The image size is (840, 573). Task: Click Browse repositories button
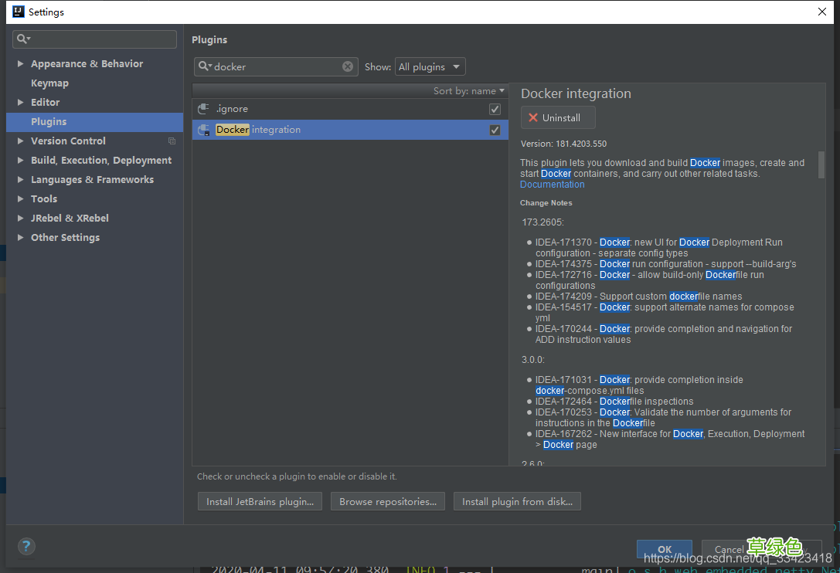coord(388,502)
